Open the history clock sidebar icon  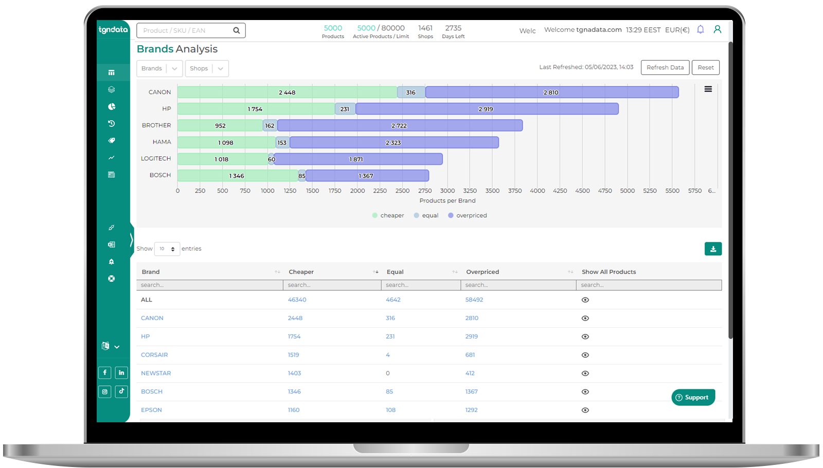111,123
